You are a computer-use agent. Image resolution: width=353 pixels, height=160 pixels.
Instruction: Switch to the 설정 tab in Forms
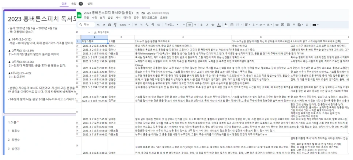click(x=90, y=4)
